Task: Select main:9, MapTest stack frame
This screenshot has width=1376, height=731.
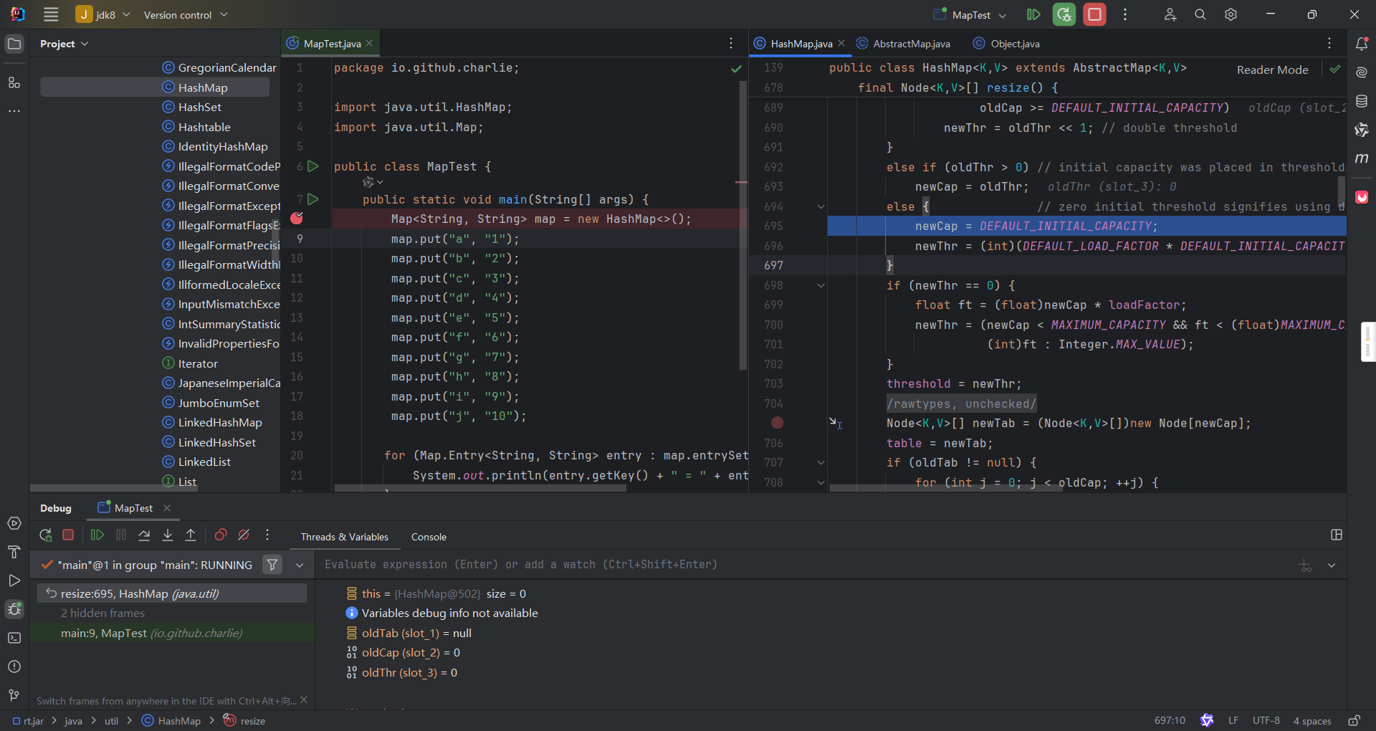Action: pyautogui.click(x=172, y=633)
